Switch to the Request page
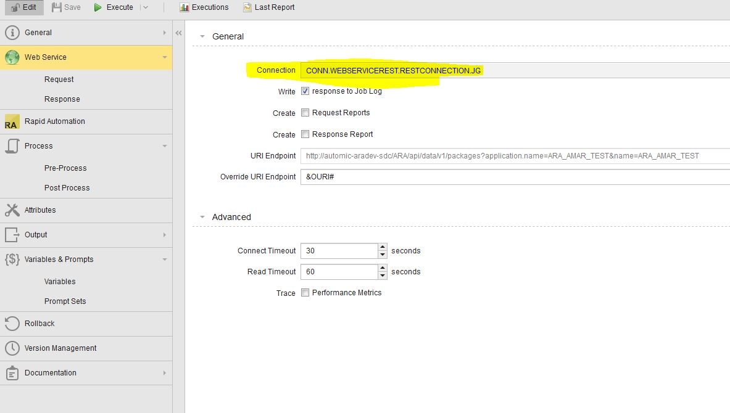This screenshot has height=413, width=730. point(59,79)
